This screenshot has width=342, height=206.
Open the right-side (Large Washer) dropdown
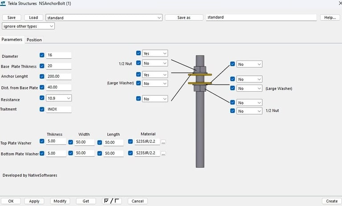pos(249,88)
